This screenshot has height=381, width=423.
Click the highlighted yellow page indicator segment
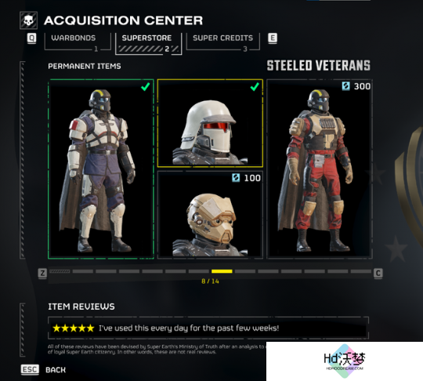pyautogui.click(x=222, y=271)
